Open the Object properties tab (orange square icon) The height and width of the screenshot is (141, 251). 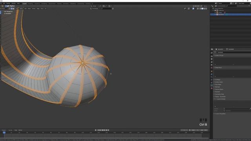[212, 71]
